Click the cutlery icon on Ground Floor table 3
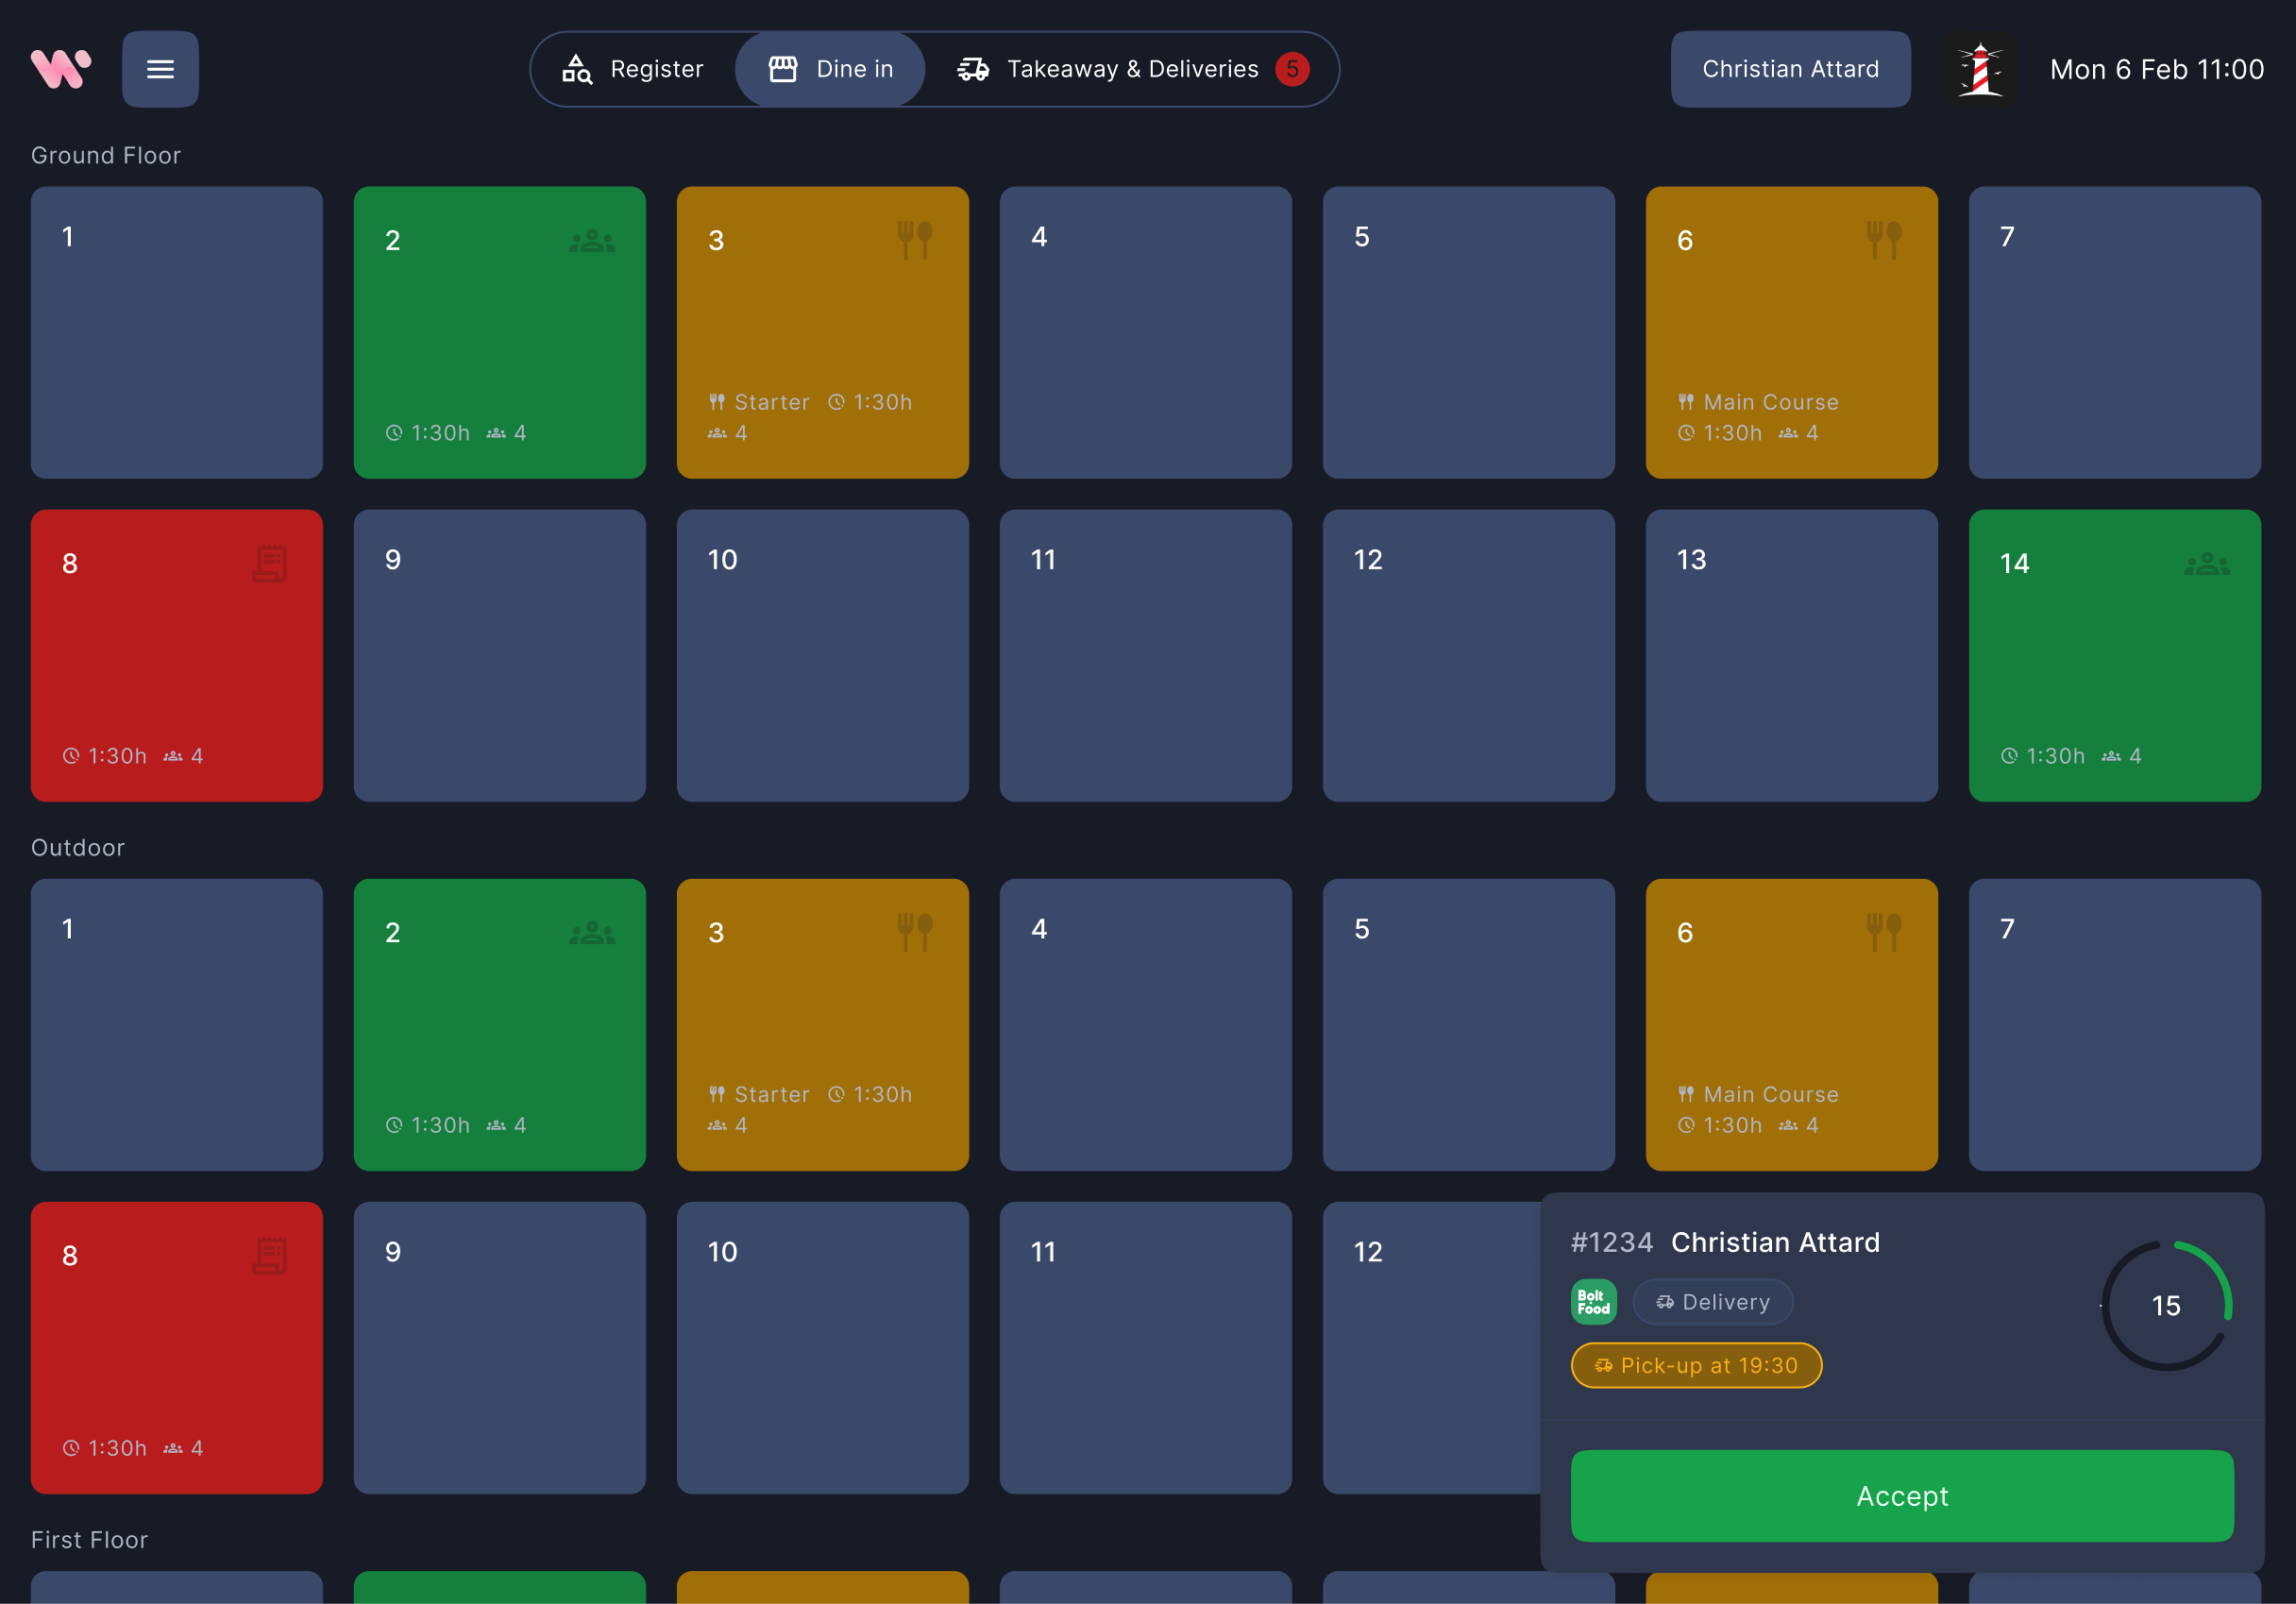The width and height of the screenshot is (2296, 1604). pyautogui.click(x=916, y=238)
